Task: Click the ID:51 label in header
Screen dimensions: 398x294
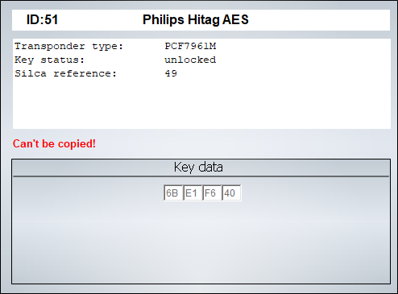Action: (x=42, y=19)
